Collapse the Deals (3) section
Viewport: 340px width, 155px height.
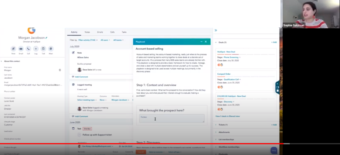tap(216, 42)
